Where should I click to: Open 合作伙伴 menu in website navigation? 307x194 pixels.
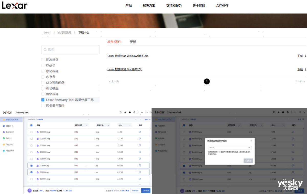(x=222, y=6)
